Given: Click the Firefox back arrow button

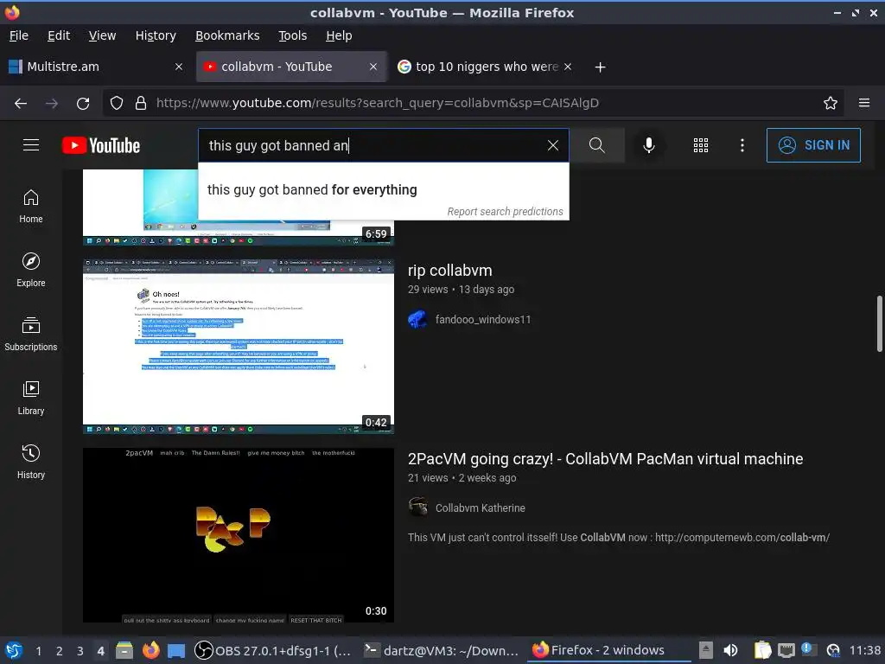Looking at the screenshot, I should click(x=21, y=104).
